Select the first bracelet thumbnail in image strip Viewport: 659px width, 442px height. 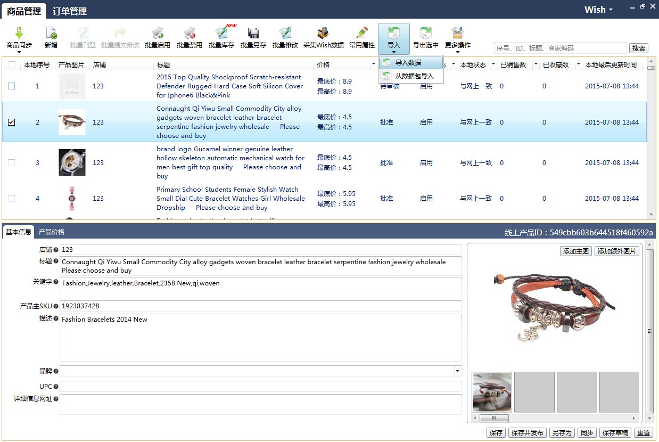pyautogui.click(x=492, y=392)
